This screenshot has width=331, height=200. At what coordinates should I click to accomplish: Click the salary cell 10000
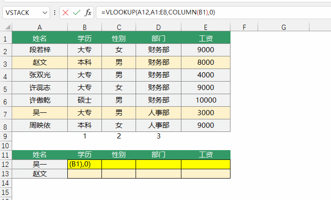pyautogui.click(x=206, y=100)
